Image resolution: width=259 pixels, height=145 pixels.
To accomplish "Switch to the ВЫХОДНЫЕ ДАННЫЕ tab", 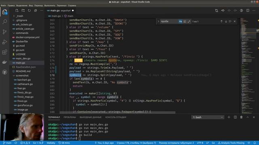I will [x=91, y=117].
